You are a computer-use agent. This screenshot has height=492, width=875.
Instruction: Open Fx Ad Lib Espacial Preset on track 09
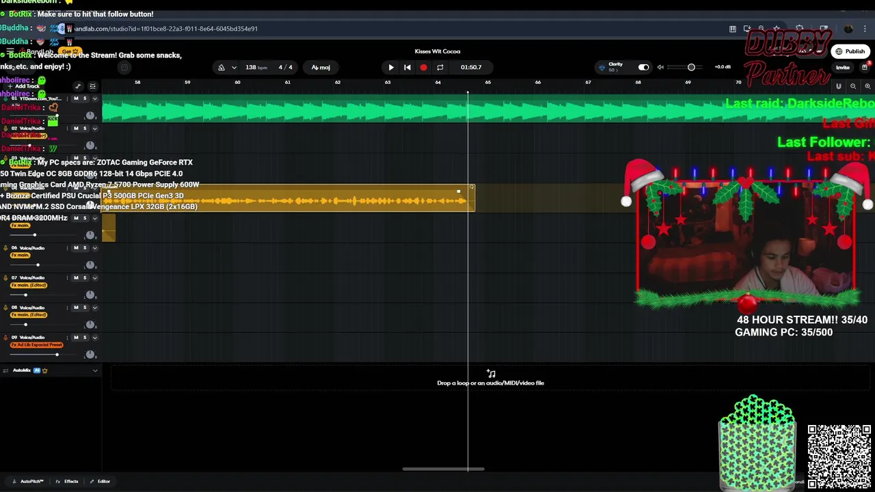[36, 345]
